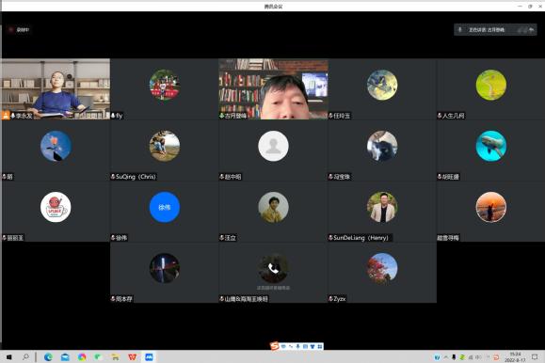Click the phone call avatar in 山鹰 tile
Screen dimensions: 545x363
click(x=273, y=268)
